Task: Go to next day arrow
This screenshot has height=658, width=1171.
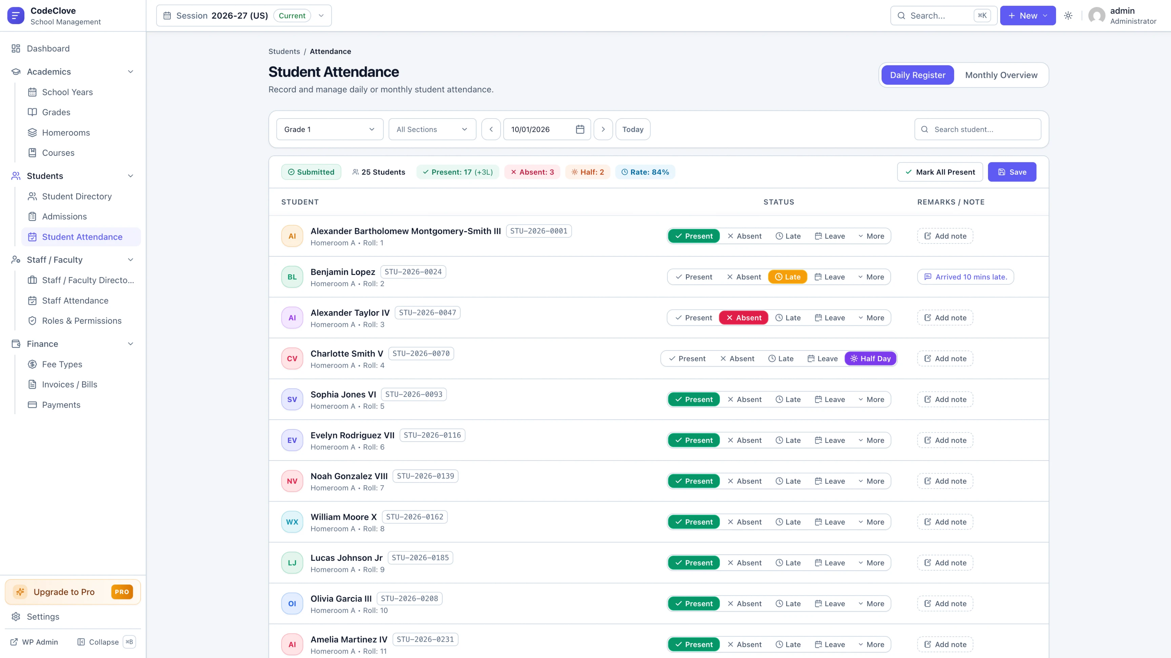Action: (x=603, y=129)
